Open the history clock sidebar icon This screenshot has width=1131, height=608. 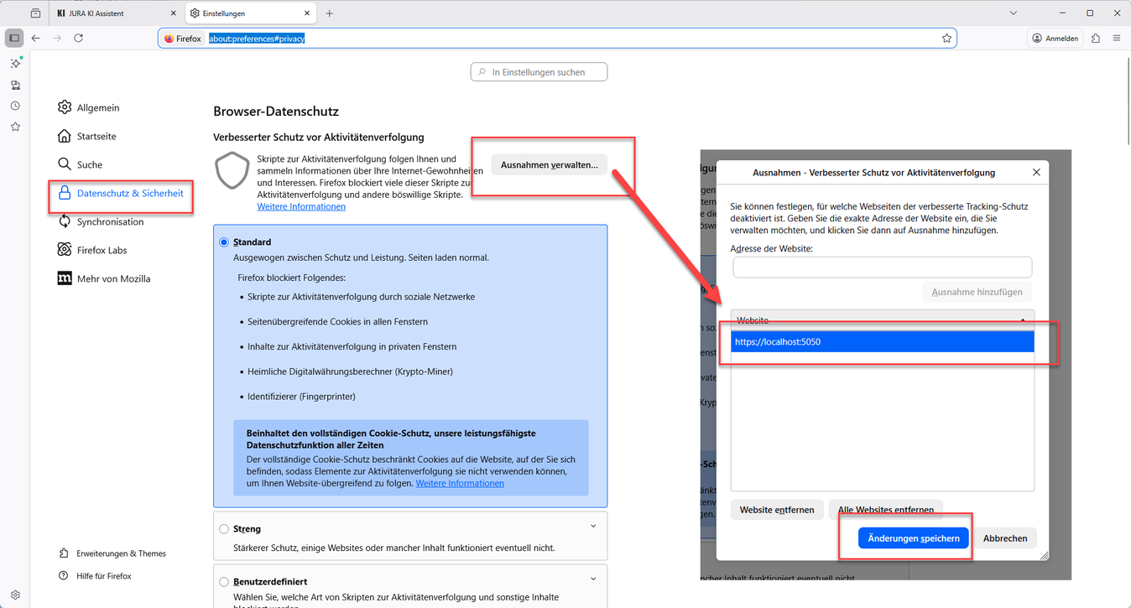coord(15,106)
